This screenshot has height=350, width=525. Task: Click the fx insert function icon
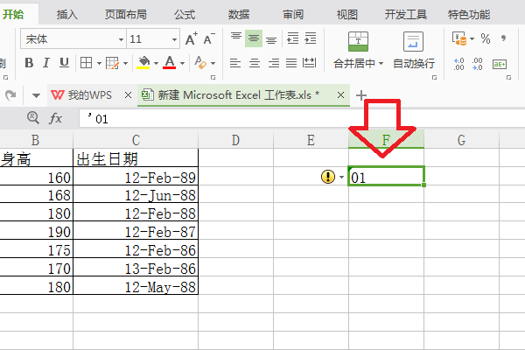[56, 118]
